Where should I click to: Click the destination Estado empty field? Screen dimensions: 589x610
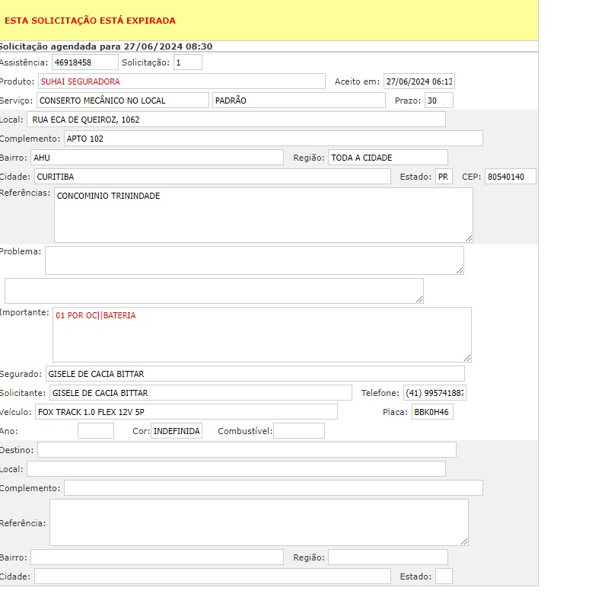click(444, 576)
